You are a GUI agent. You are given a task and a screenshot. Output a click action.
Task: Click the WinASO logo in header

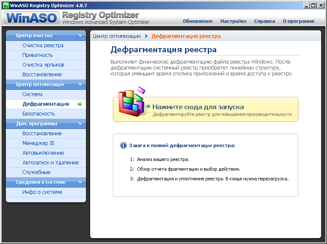(x=31, y=18)
